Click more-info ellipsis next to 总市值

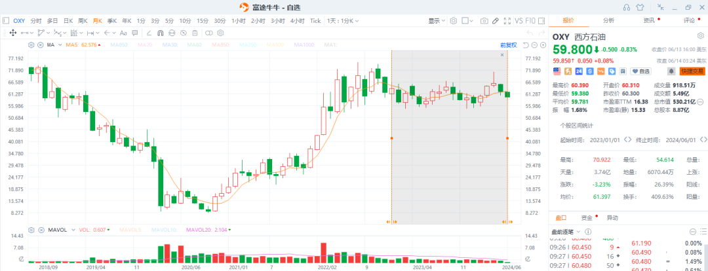[x=700, y=101]
